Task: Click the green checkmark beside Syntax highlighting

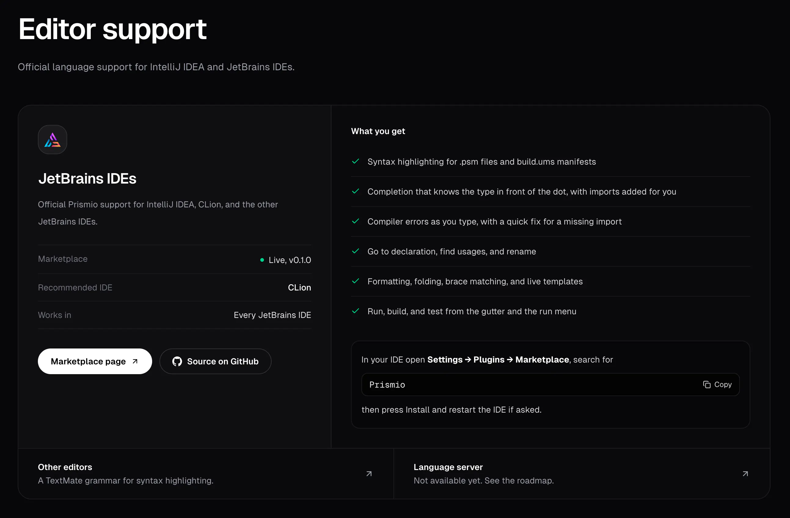Action: coord(356,162)
